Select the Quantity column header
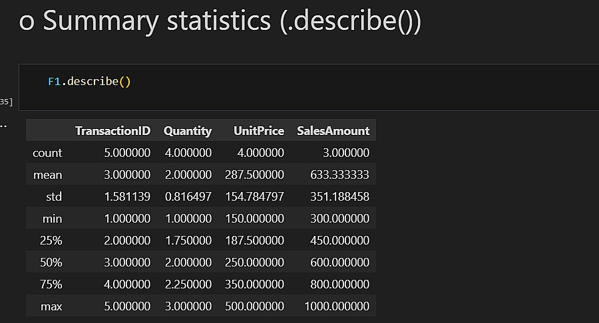The image size is (599, 323). point(188,131)
